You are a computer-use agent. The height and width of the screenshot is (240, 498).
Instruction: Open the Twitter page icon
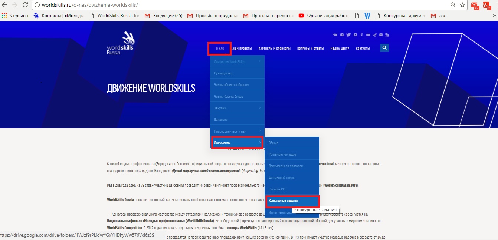pos(348,35)
